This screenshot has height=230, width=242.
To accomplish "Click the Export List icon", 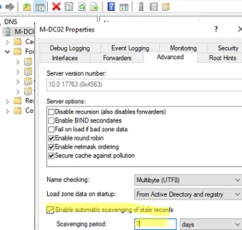I will tap(94, 7).
